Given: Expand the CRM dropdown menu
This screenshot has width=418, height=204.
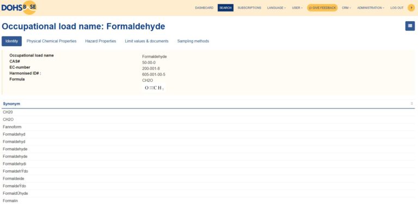Looking at the screenshot, I should [346, 8].
